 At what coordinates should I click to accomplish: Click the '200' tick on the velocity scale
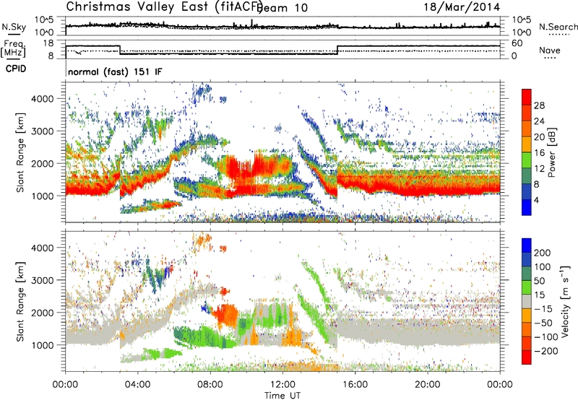[x=543, y=253]
